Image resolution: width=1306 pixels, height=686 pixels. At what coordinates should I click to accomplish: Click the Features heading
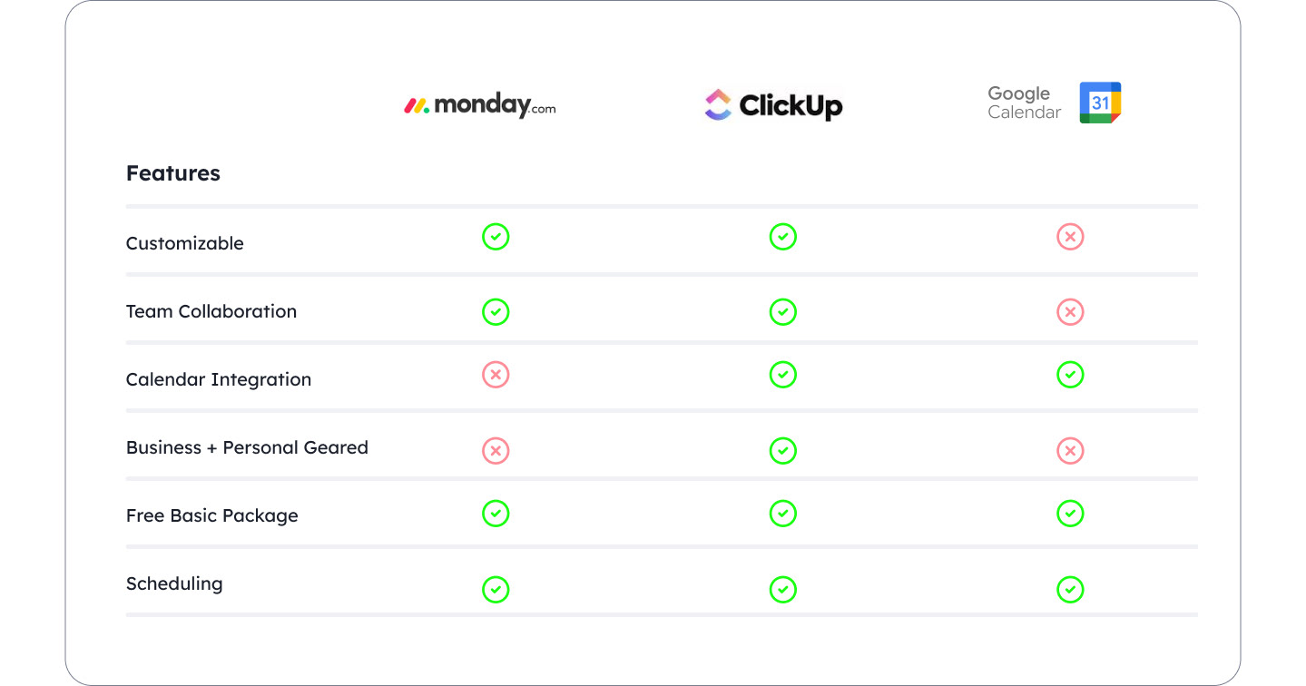click(x=173, y=173)
